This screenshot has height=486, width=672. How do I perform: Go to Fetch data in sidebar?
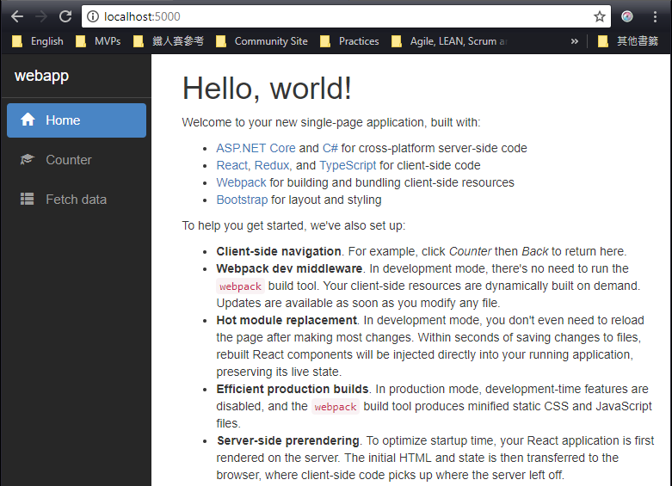tap(76, 200)
